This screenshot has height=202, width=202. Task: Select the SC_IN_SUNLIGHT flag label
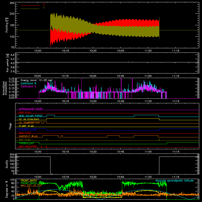(29, 119)
